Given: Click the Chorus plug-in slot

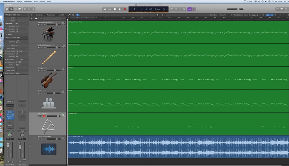Looking at the screenshot, I should (x=10, y=119).
